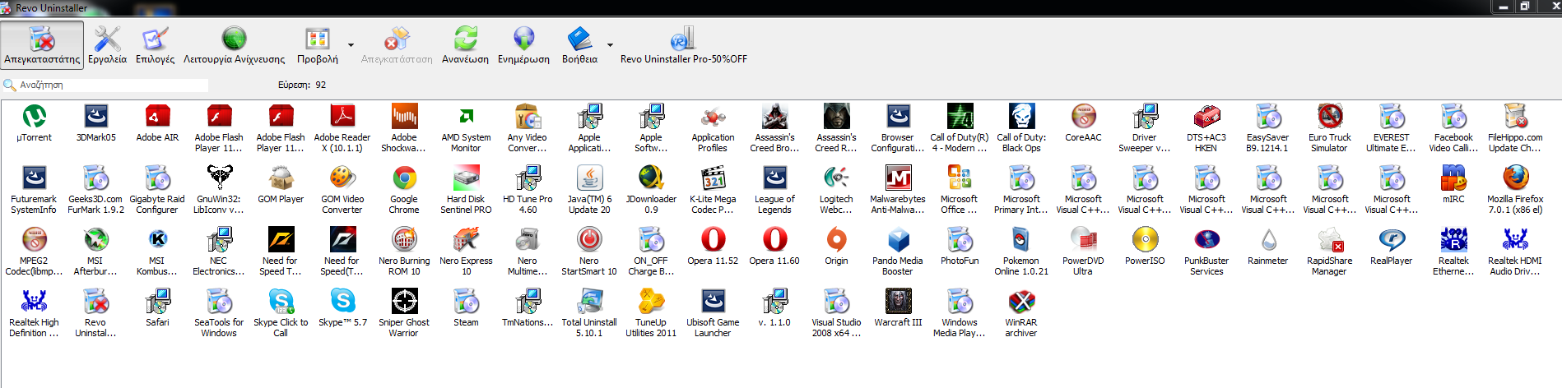1562x388 pixels.
Task: Open the Revo Uninstaller Pro-50%OFF offer
Action: [683, 44]
